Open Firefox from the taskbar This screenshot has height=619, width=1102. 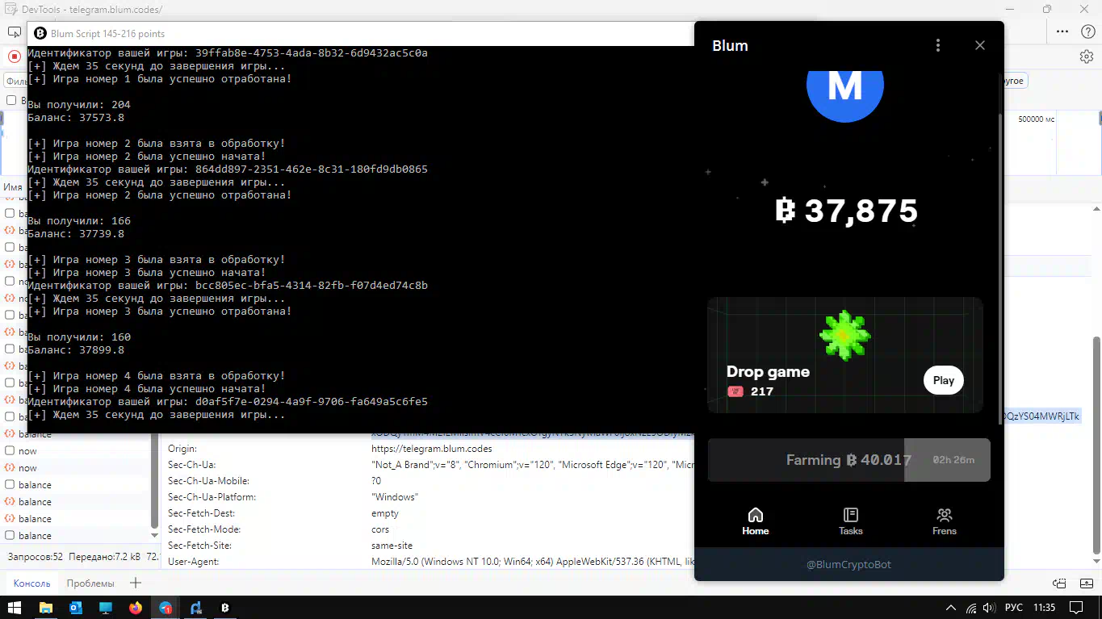point(136,608)
